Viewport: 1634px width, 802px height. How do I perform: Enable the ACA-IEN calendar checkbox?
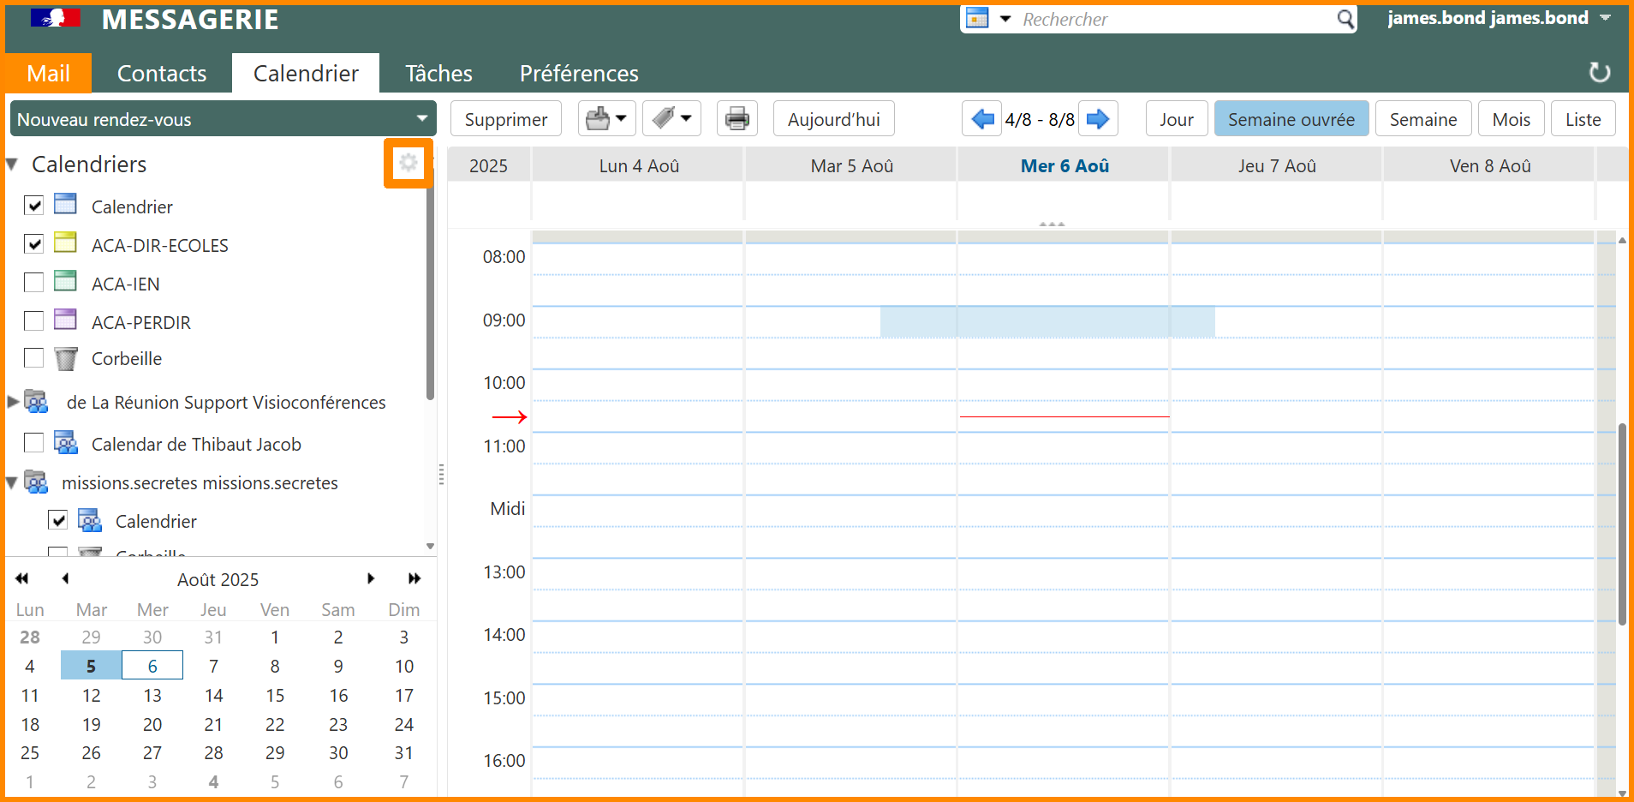34,283
